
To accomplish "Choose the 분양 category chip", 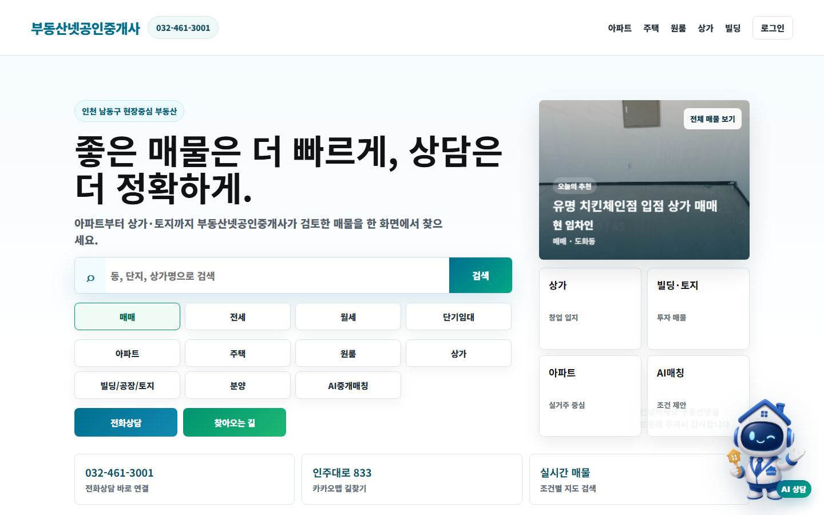I will pos(237,385).
